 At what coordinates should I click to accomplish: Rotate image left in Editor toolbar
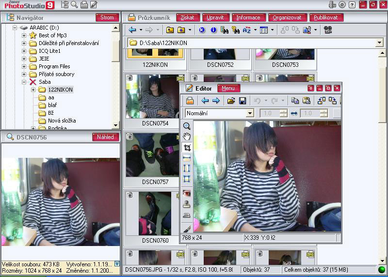tap(322, 101)
